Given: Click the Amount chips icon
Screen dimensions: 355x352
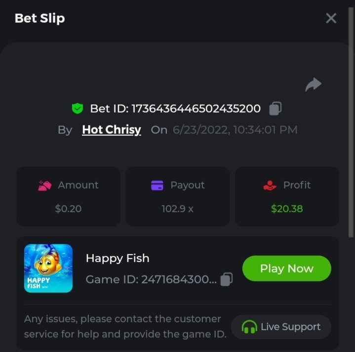Looking at the screenshot, I should (44, 186).
